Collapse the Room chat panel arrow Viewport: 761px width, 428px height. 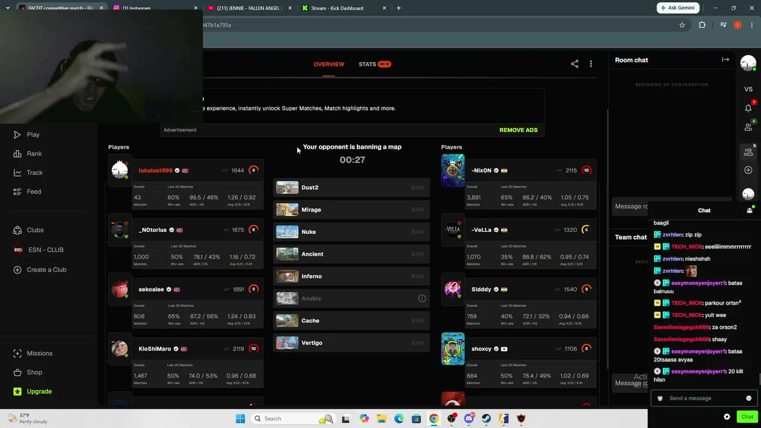pos(725,59)
